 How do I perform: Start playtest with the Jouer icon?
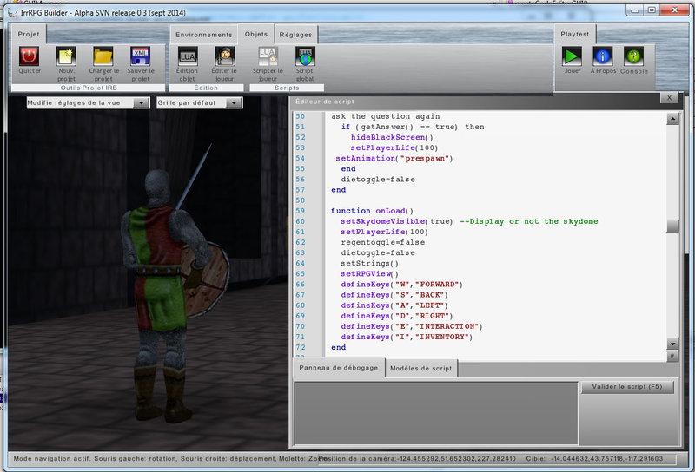pyautogui.click(x=572, y=57)
